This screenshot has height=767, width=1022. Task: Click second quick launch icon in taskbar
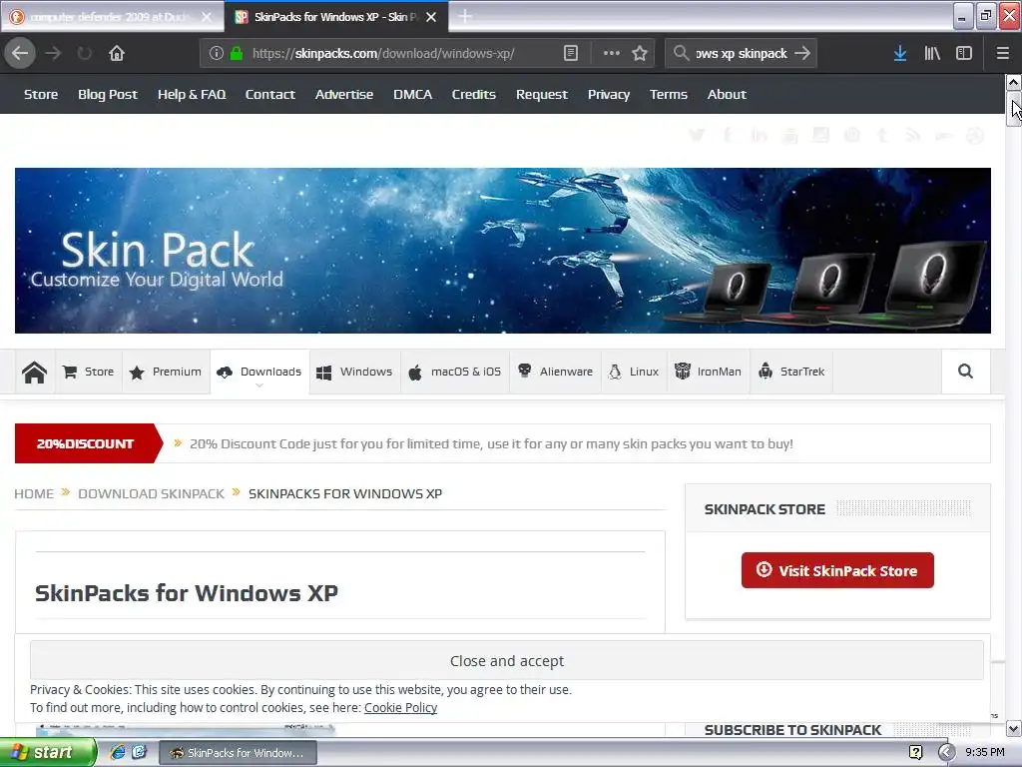pos(139,752)
